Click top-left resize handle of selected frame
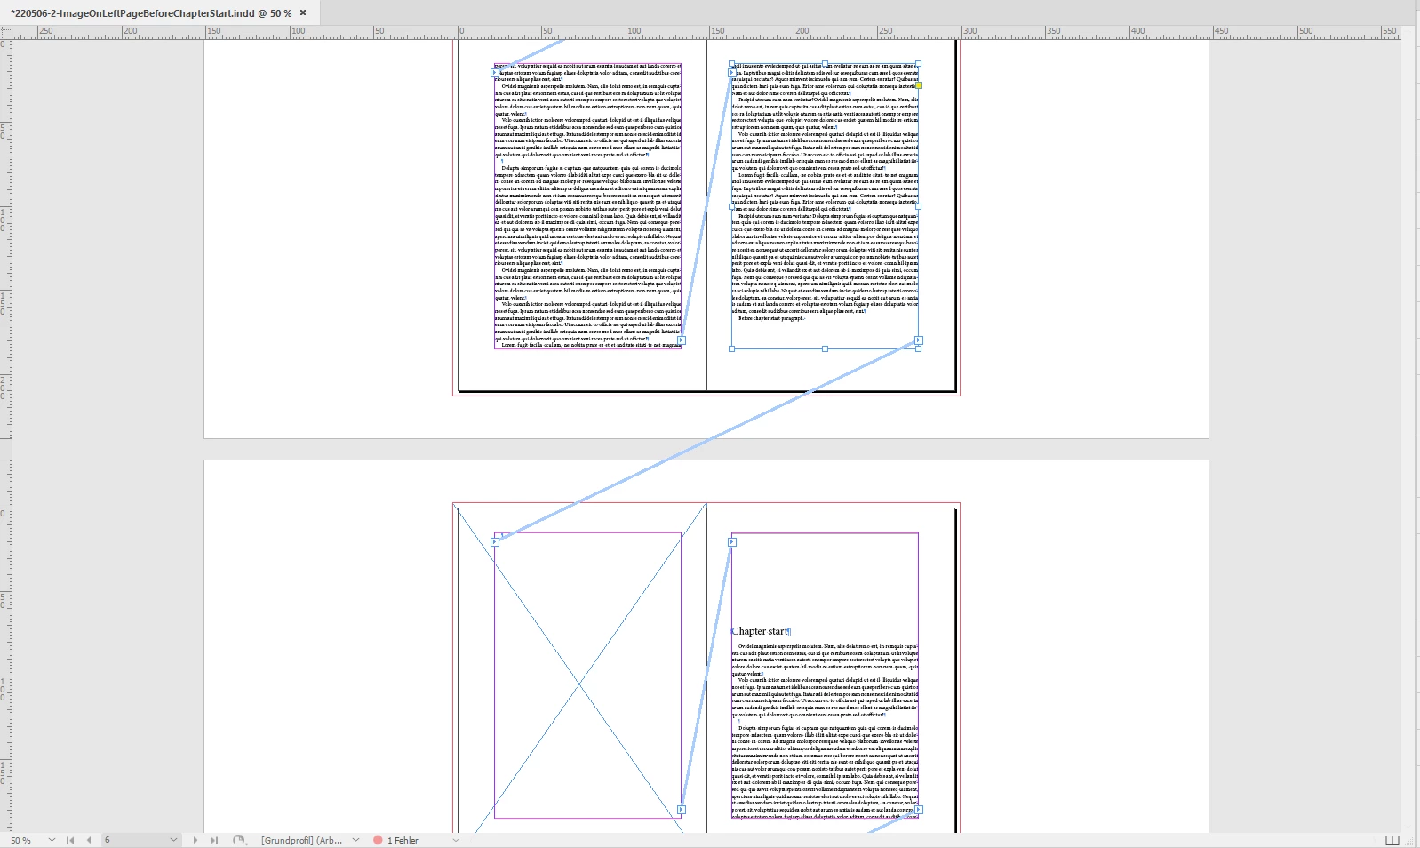The height and width of the screenshot is (848, 1420). click(731, 64)
